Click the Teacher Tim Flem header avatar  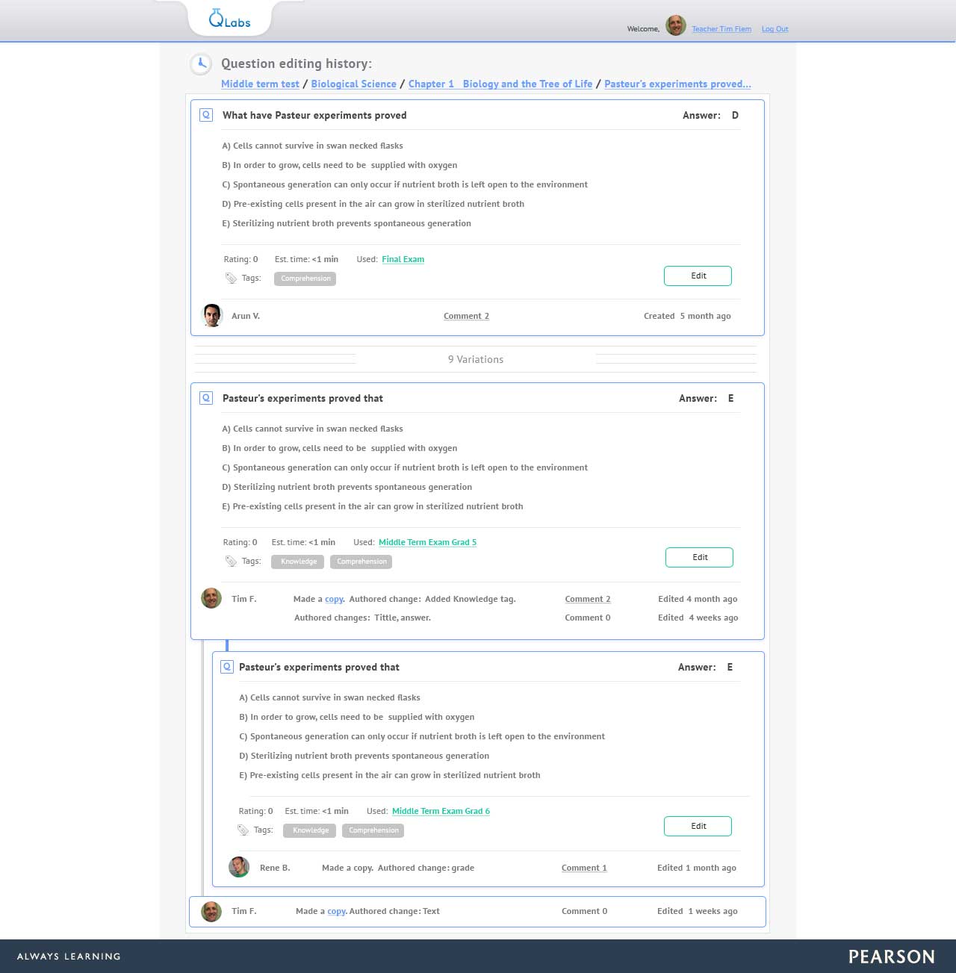[675, 26]
